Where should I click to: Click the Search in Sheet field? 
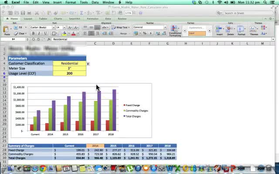pyautogui.click(x=245, y=13)
